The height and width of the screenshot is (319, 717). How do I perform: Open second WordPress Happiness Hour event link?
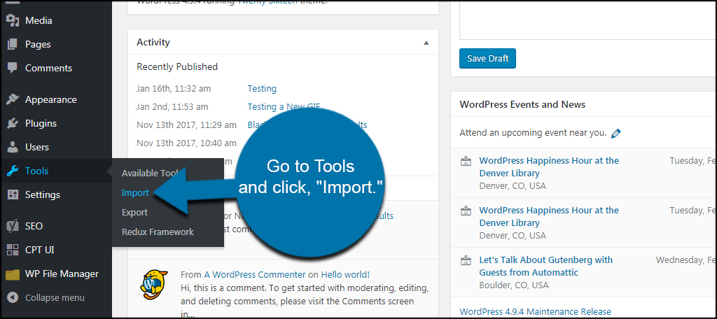coord(549,217)
